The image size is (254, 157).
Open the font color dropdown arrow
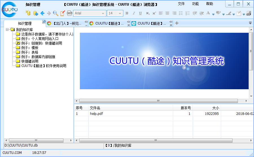[x=213, y=14]
